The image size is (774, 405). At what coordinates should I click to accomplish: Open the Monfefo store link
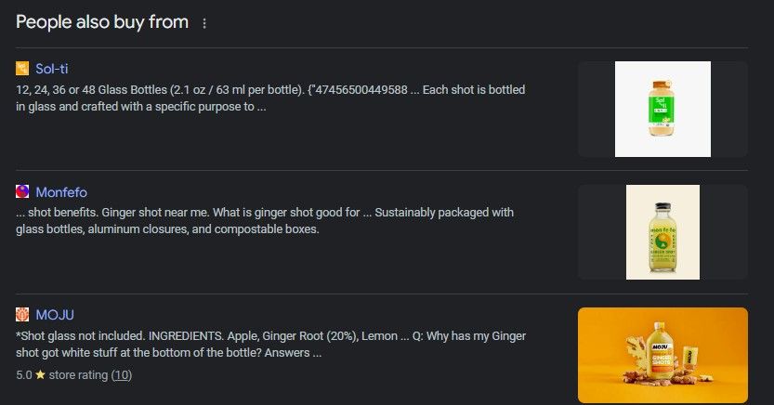pyautogui.click(x=61, y=192)
